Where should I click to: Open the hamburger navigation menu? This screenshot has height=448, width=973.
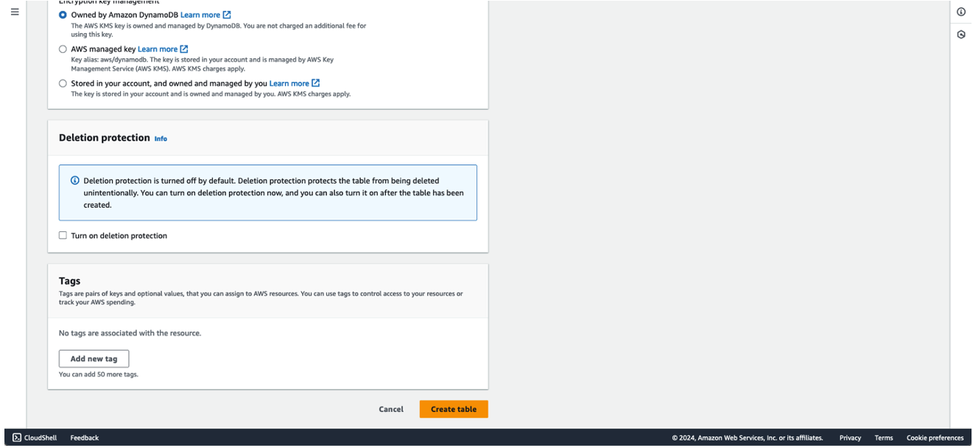tap(15, 12)
